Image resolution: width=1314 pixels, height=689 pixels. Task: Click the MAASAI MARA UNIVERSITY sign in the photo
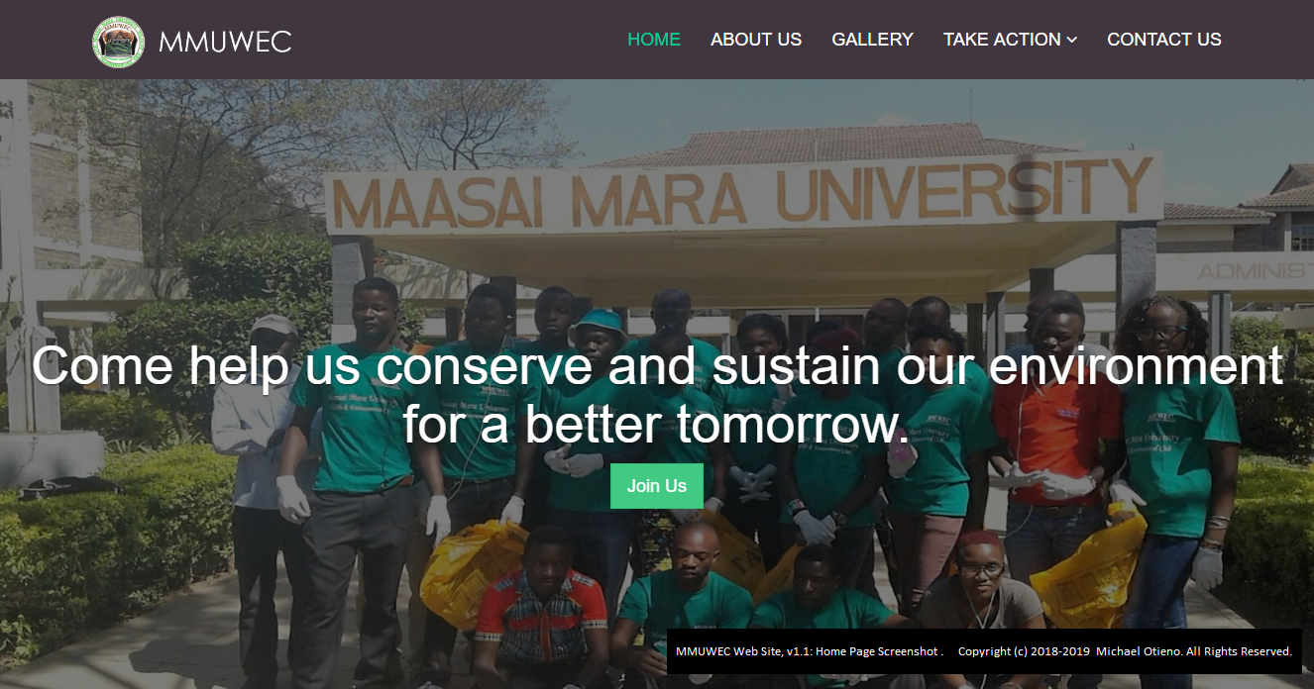tap(743, 193)
